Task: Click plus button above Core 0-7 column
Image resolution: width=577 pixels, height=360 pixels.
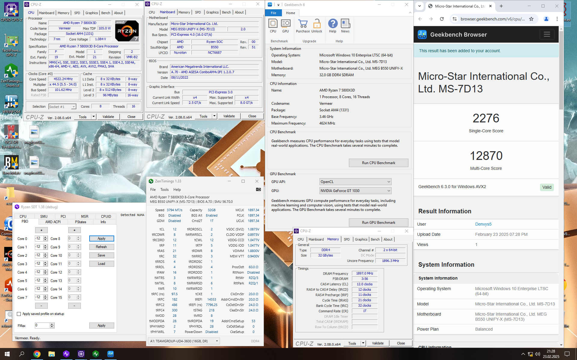Action: pos(41,230)
